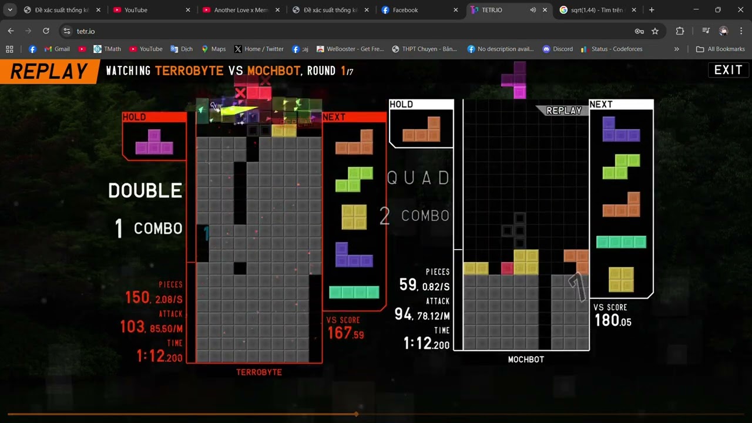Open the THPT Chuyen - Bản... bookmark
Viewport: 752px width, 423px height.
tap(425, 49)
